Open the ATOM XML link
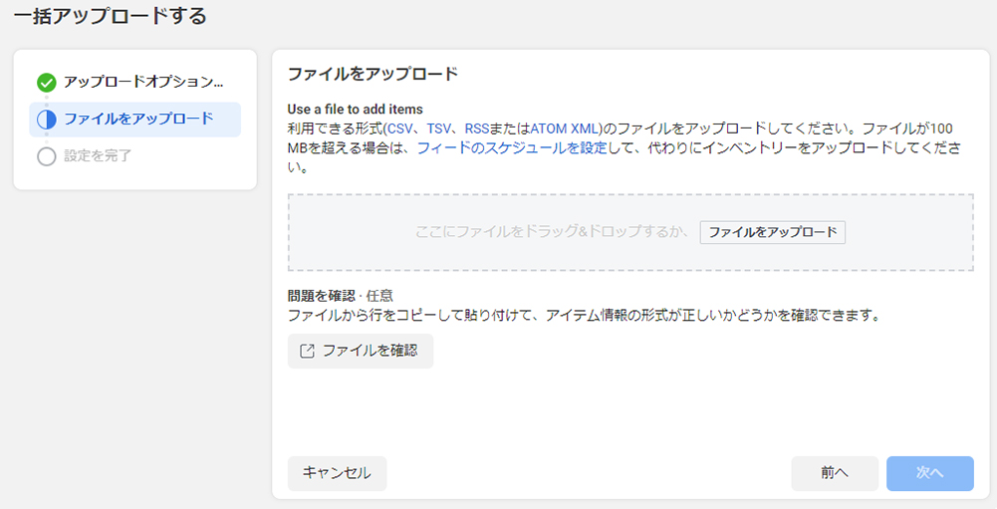Viewport: 997px width, 509px height. (564, 128)
